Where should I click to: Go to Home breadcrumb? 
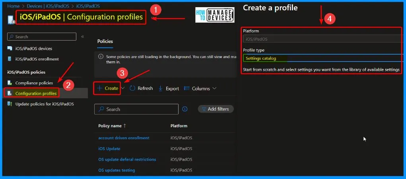coord(14,6)
